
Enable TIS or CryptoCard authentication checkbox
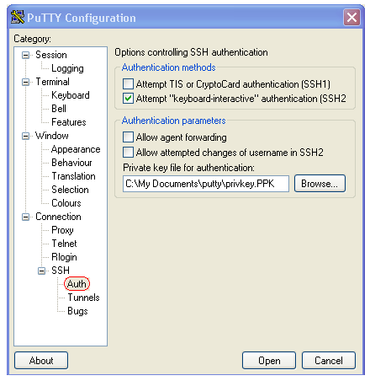click(128, 83)
